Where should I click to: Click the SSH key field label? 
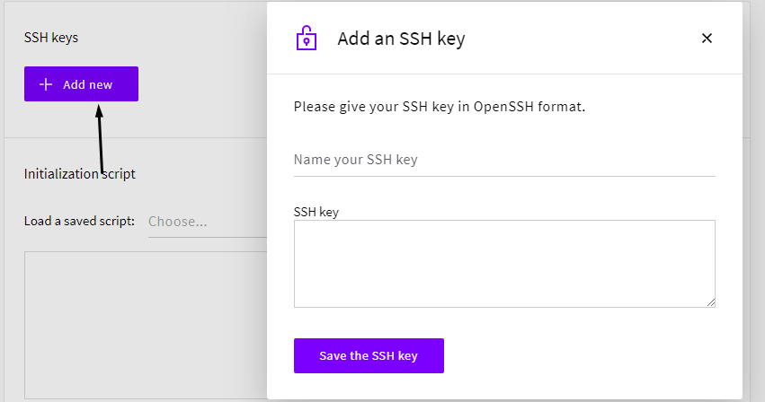316,212
